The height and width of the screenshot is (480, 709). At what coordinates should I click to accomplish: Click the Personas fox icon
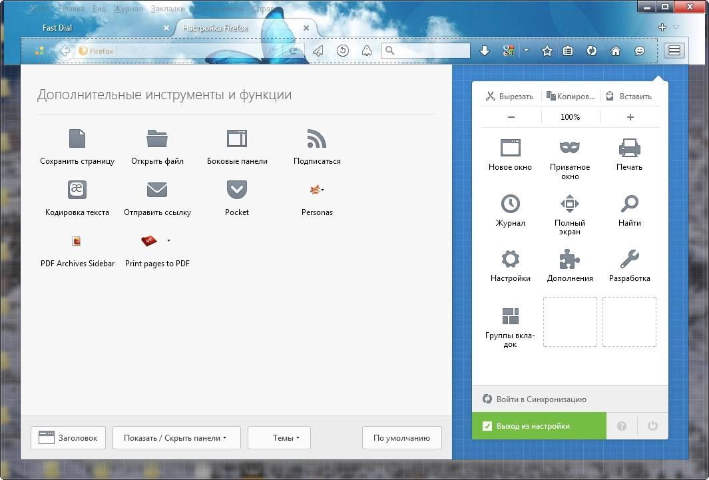pyautogui.click(x=315, y=189)
